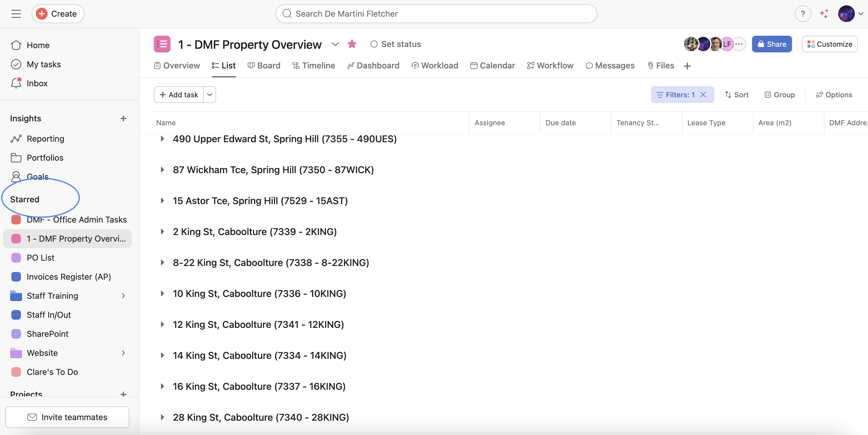Expand 87 Wickham Tce row
The image size is (868, 435).
(x=162, y=170)
